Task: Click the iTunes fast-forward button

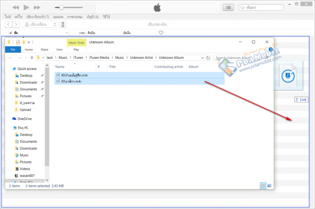Action: pyautogui.click(x=37, y=8)
